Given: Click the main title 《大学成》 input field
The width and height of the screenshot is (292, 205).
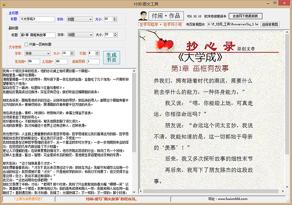Looking at the screenshot, I should pos(38,19).
